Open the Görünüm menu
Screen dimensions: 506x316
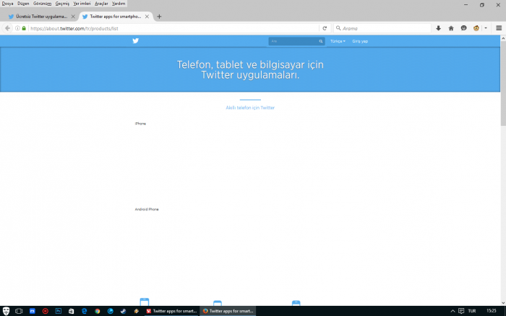point(42,4)
